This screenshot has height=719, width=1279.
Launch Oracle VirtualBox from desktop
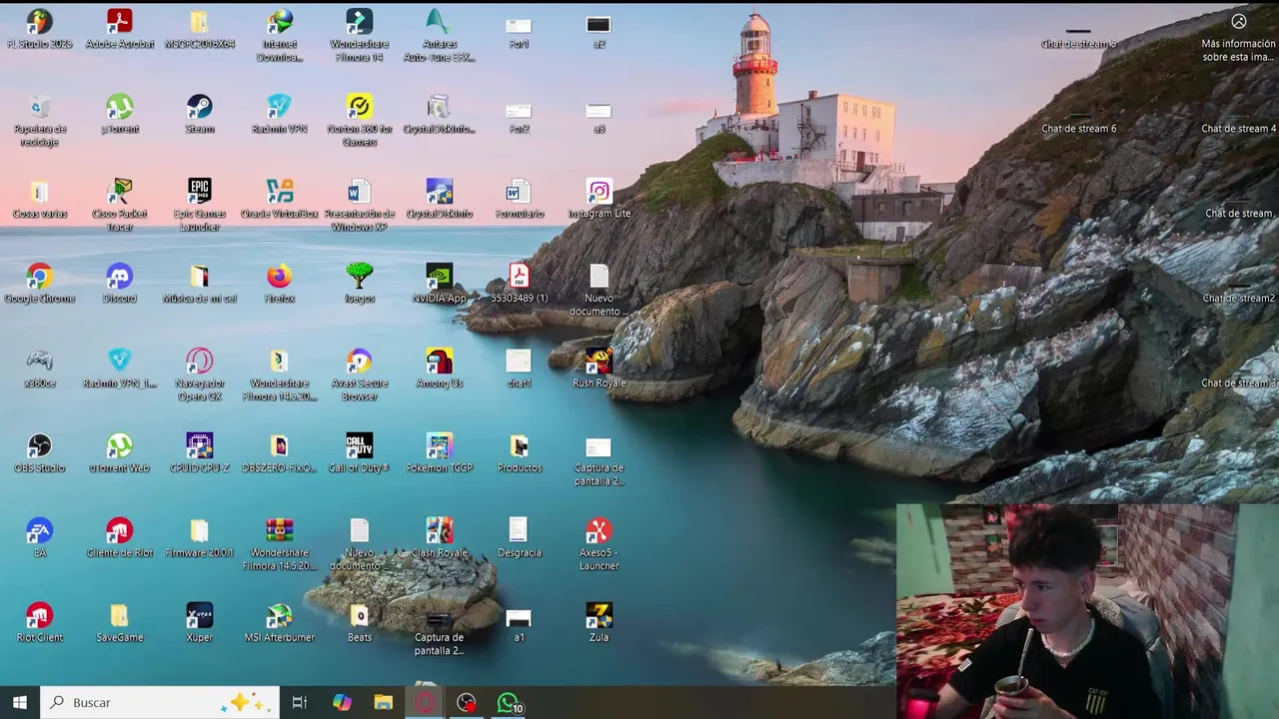[x=280, y=199]
